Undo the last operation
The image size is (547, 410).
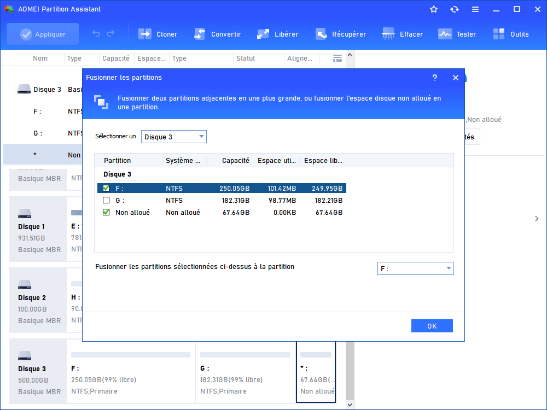point(96,34)
